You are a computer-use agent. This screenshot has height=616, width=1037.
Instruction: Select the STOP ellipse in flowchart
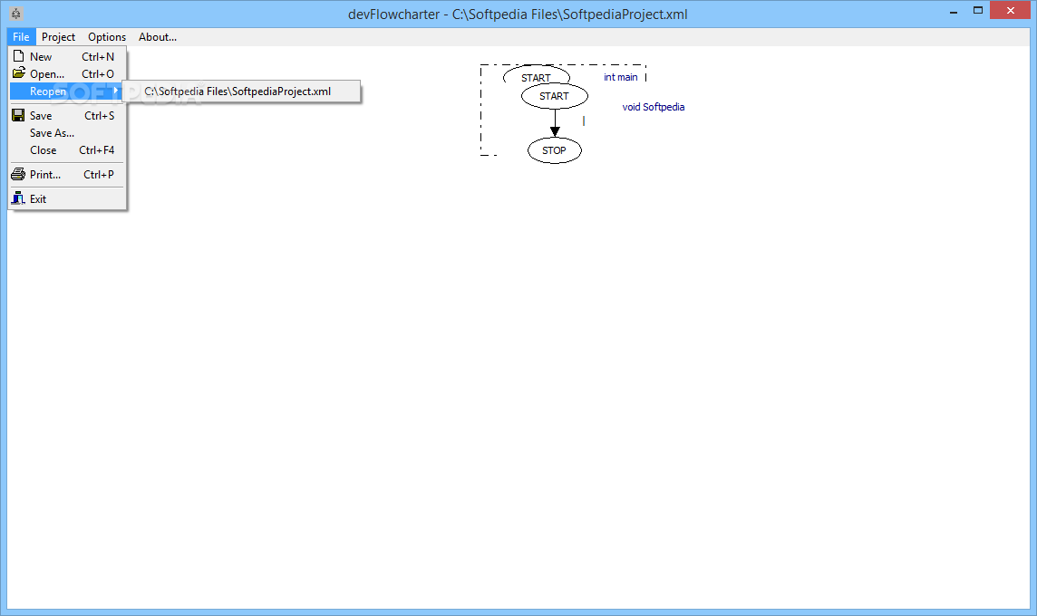pos(554,150)
